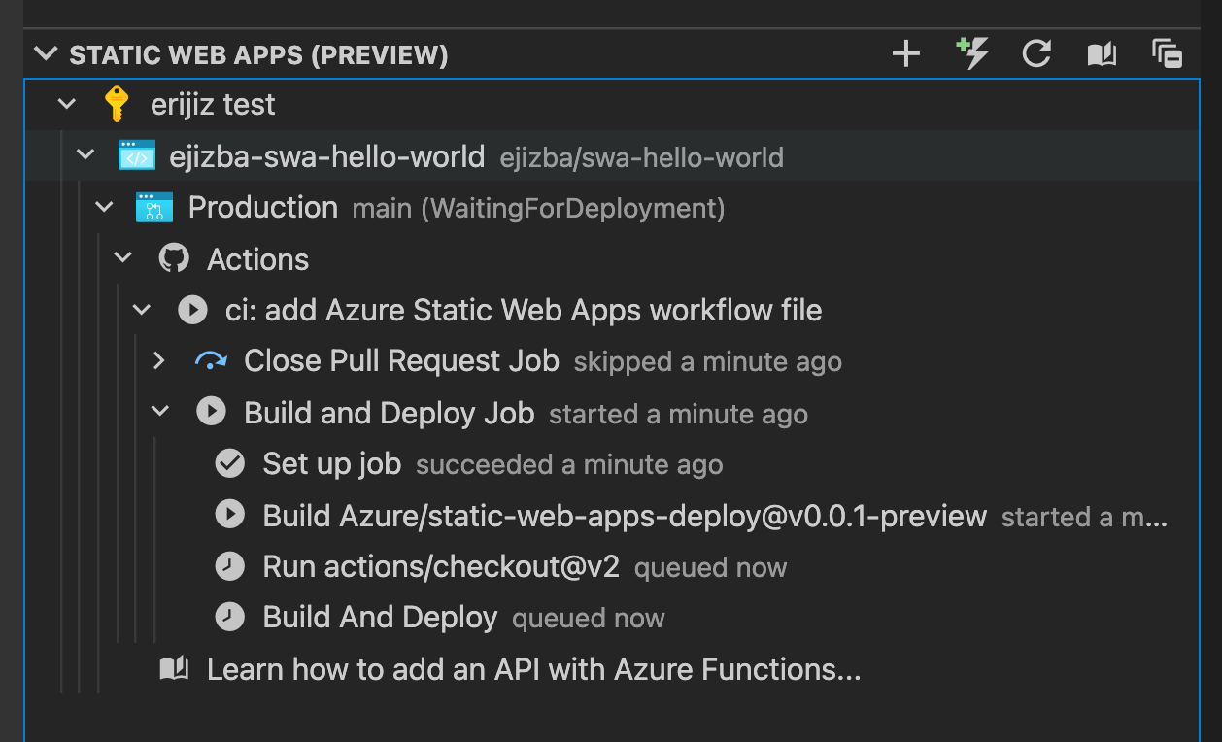Create a new Static Web App with the plus icon
The image size is (1222, 742).
[x=904, y=54]
